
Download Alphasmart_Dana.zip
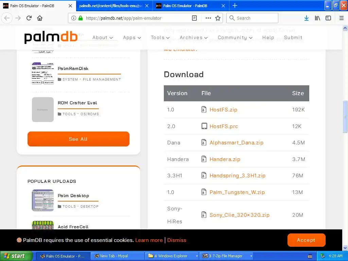pyautogui.click(x=237, y=142)
